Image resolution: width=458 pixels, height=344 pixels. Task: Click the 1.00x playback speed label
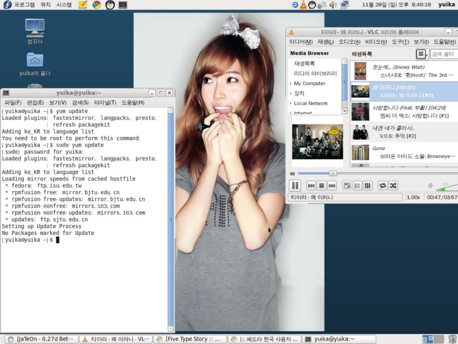pos(413,197)
